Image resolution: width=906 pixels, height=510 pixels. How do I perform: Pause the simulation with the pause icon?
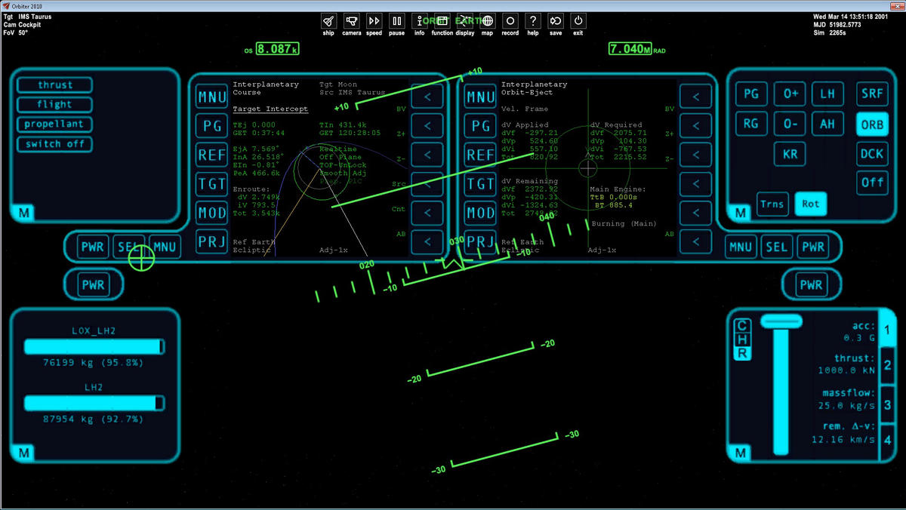[396, 21]
